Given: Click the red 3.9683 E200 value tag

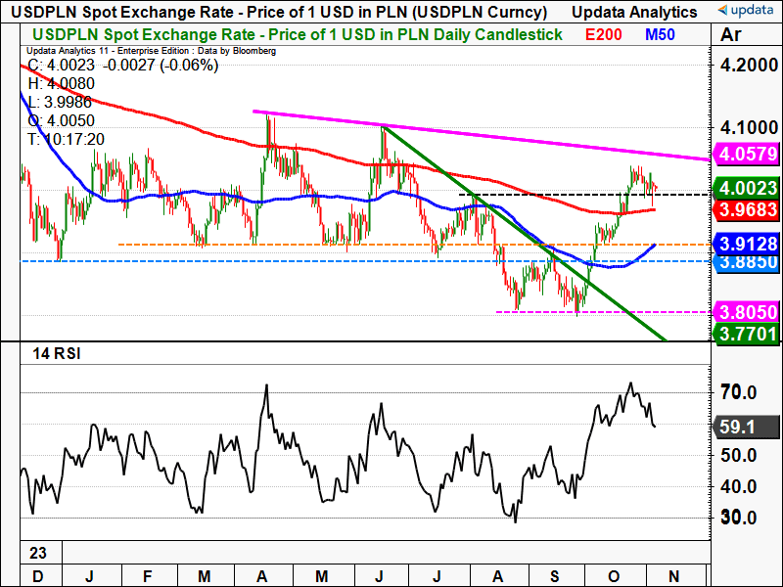Looking at the screenshot, I should click(748, 209).
